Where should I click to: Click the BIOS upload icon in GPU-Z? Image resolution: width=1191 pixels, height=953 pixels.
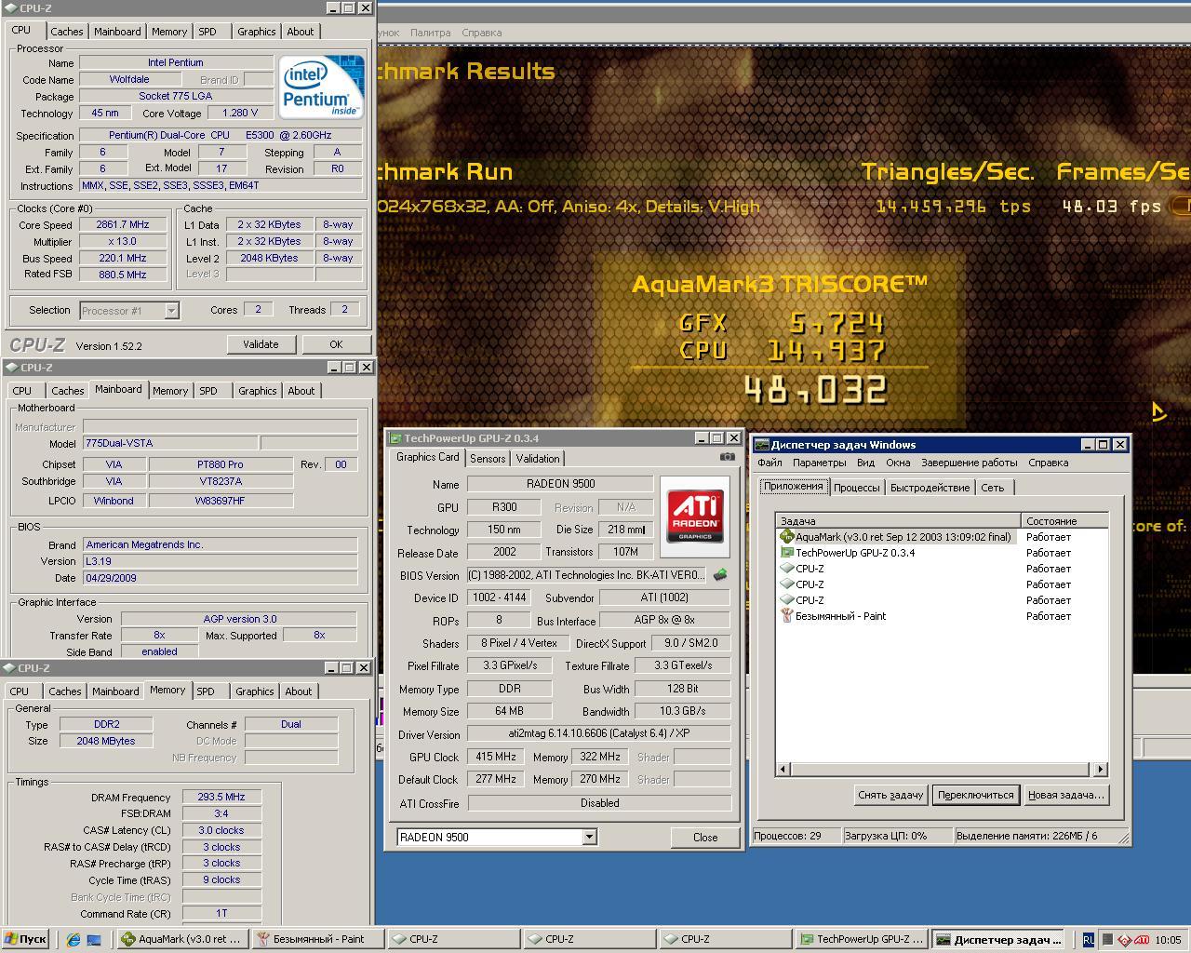coord(720,575)
